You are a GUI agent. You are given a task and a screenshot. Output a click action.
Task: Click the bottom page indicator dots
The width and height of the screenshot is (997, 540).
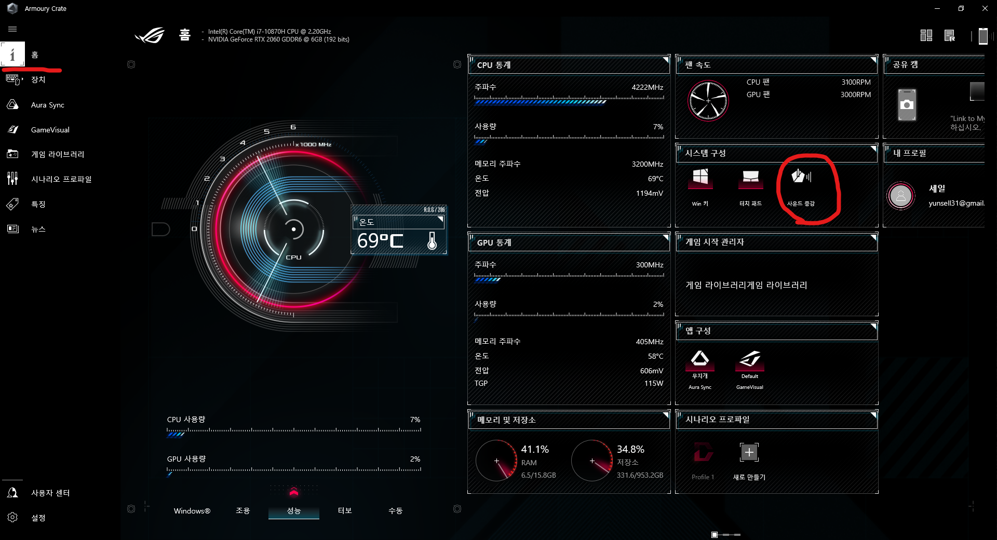[x=726, y=535]
